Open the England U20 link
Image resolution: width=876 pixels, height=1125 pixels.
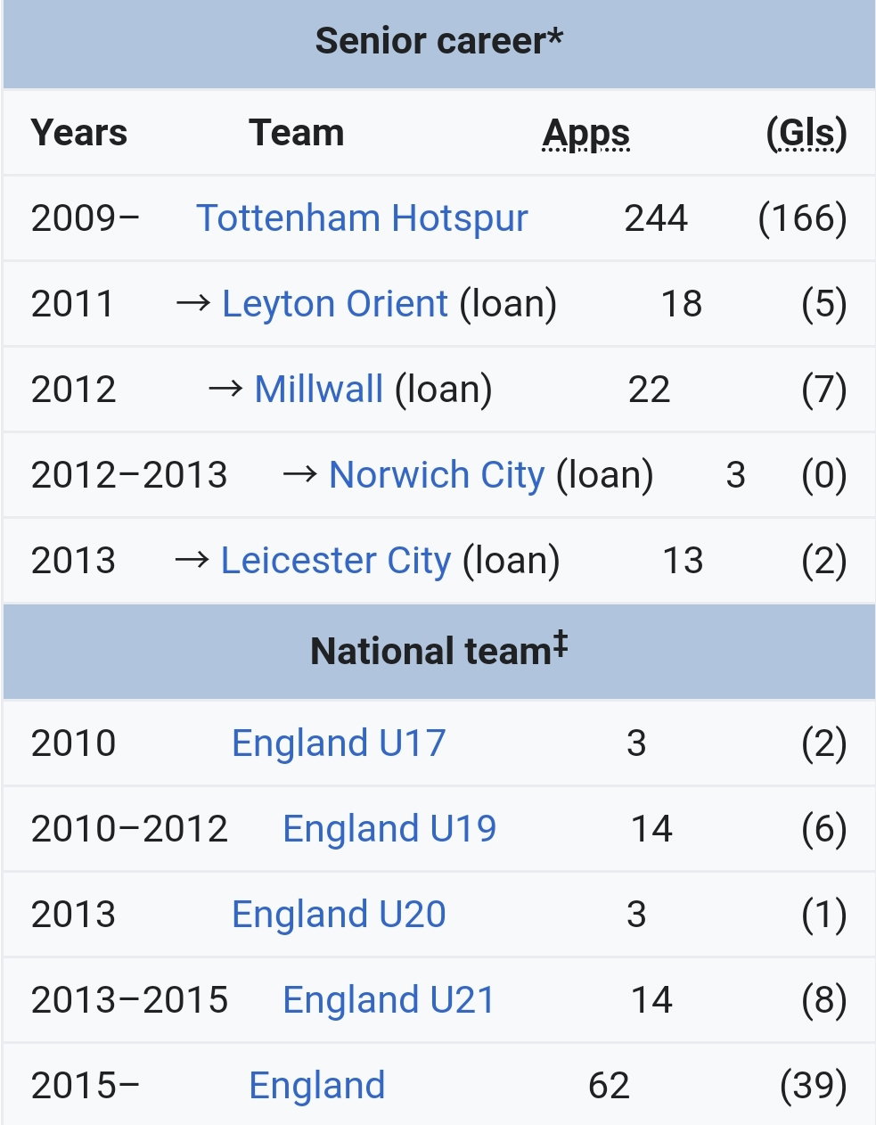pos(339,914)
